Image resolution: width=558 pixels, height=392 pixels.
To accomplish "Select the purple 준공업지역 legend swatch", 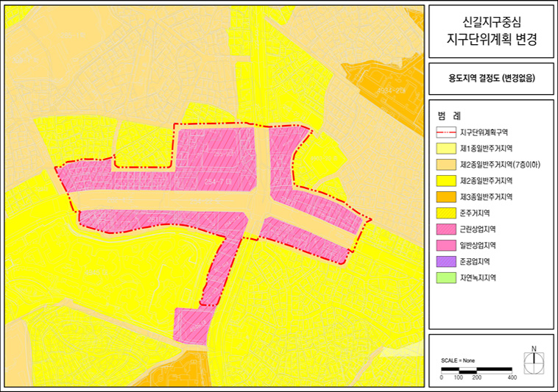I will pos(446,262).
